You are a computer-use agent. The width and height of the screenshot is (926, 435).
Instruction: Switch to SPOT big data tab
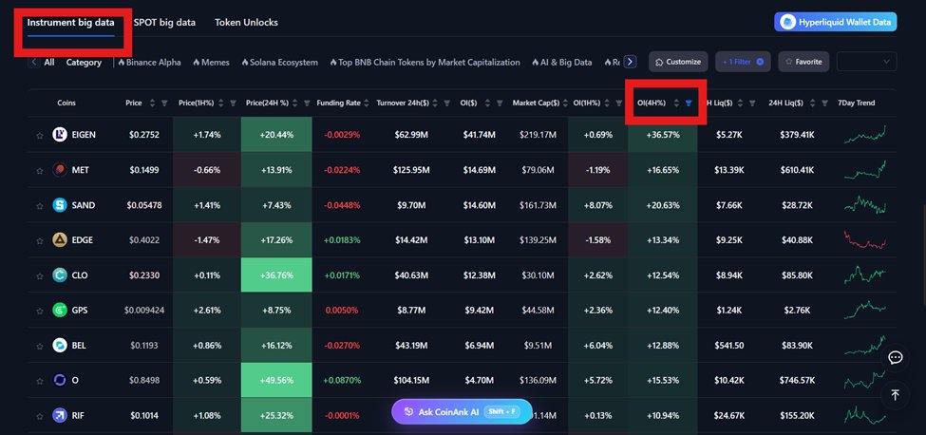[x=164, y=23]
